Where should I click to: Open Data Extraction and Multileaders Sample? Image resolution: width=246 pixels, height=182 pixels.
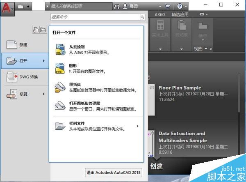coord(182,137)
